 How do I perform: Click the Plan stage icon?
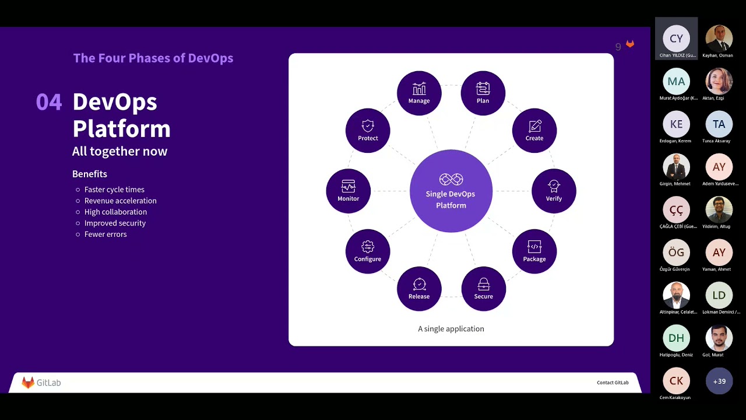click(x=483, y=93)
